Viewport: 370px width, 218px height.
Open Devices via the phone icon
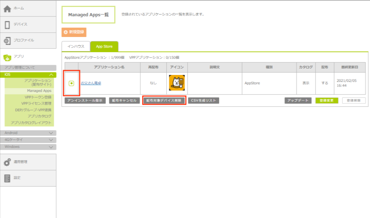pos(7,25)
